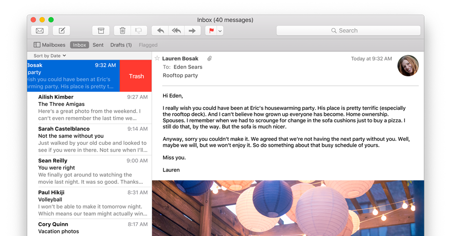Toggle the Mailboxes sidebar

point(49,45)
